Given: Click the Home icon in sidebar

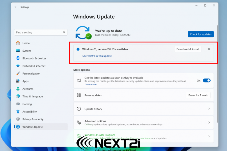Looking at the screenshot, I should 18,43.
